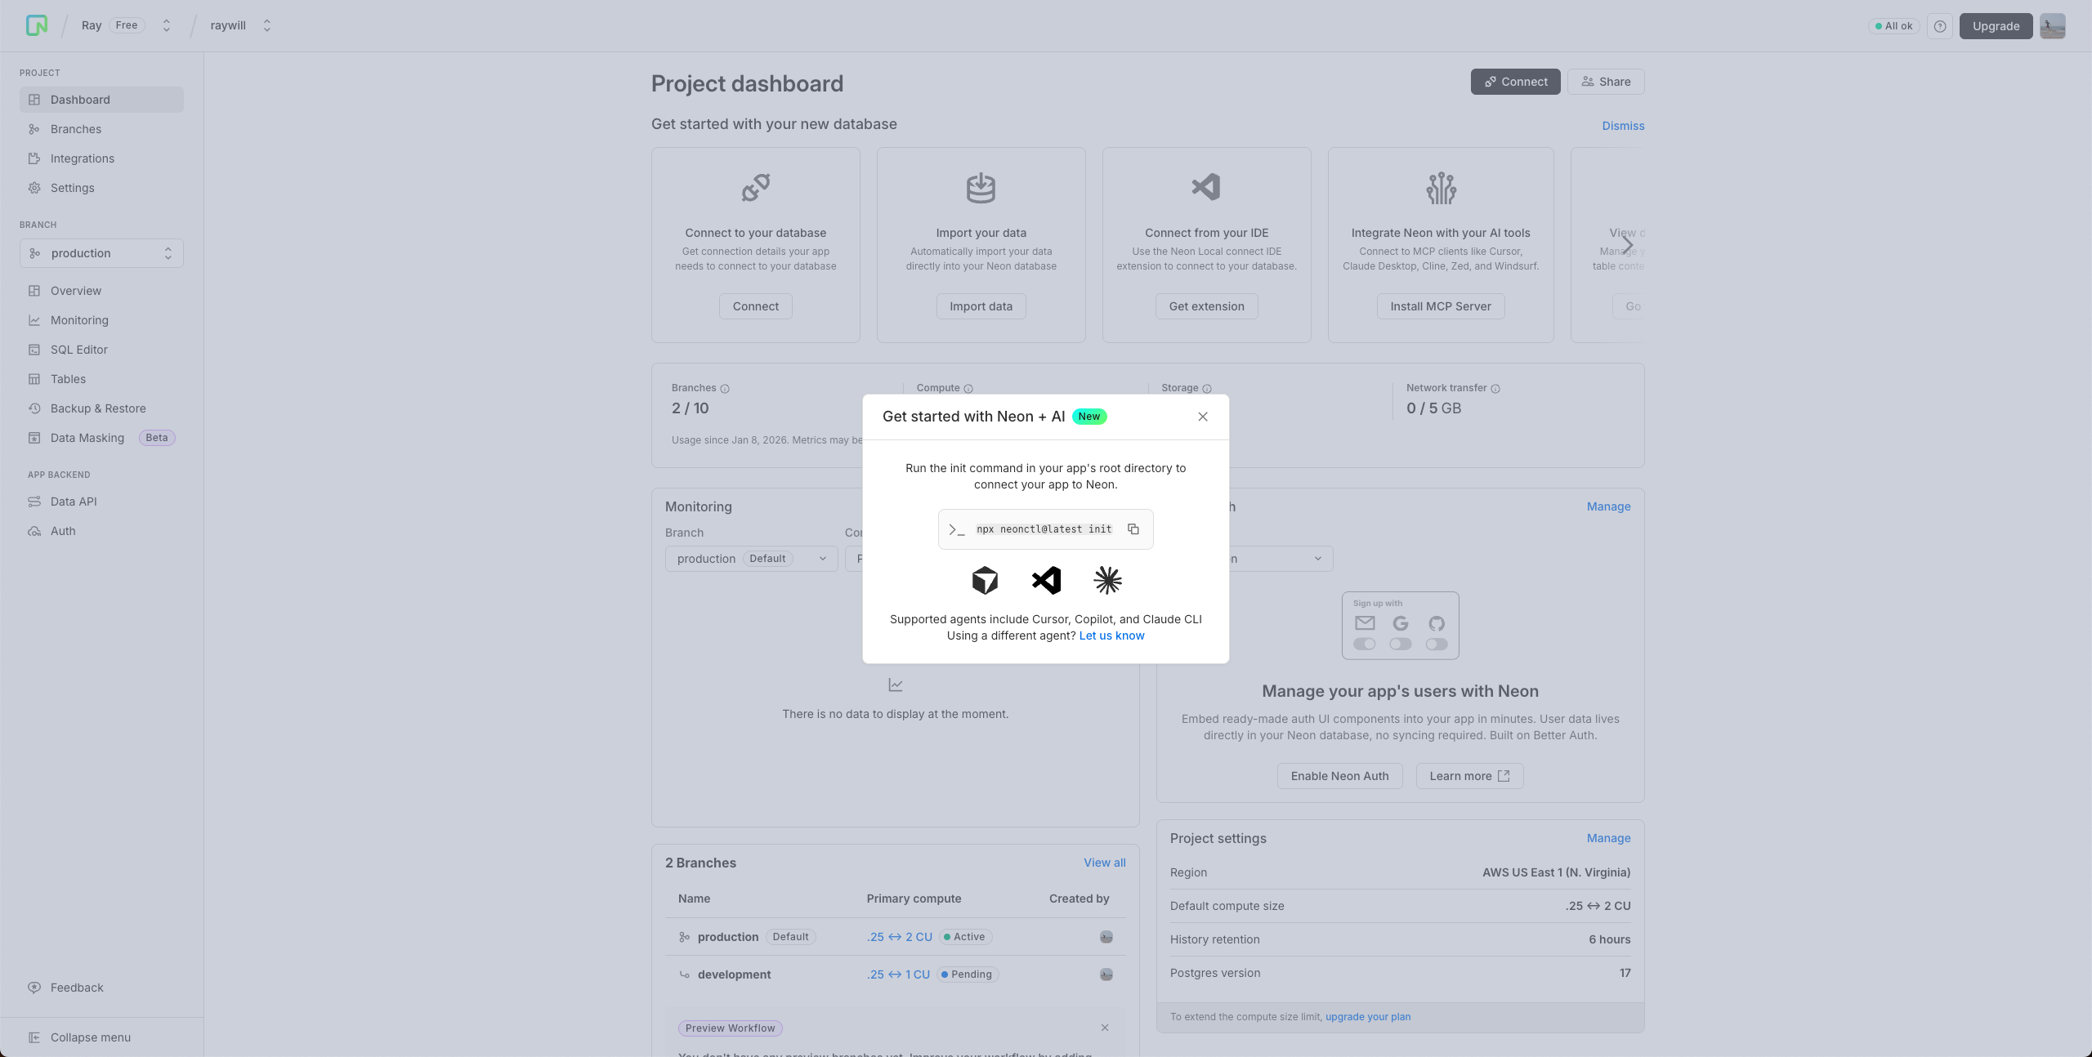Screen dimensions: 2092x1057
Task: Click the Claude CLI starburst icon
Action: pyautogui.click(x=1107, y=581)
